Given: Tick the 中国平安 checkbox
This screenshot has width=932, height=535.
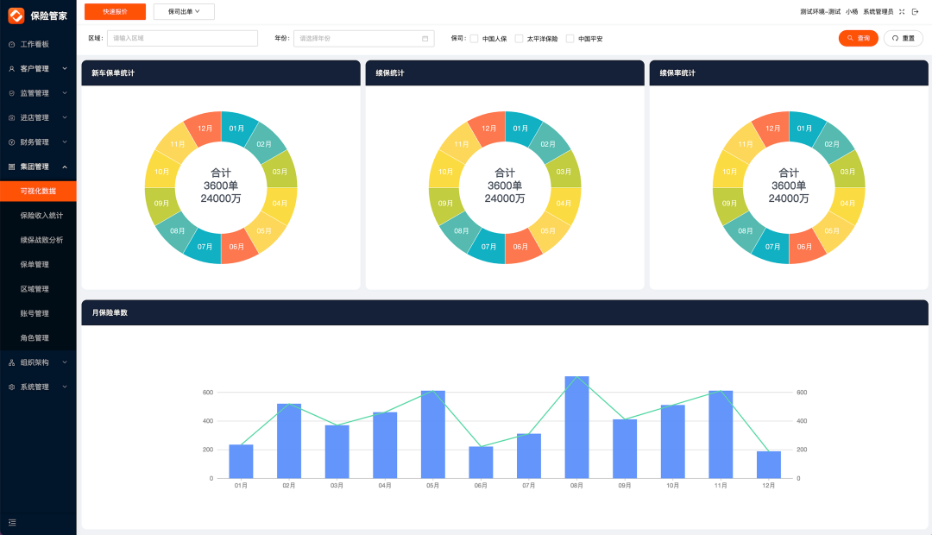Looking at the screenshot, I should [570, 39].
